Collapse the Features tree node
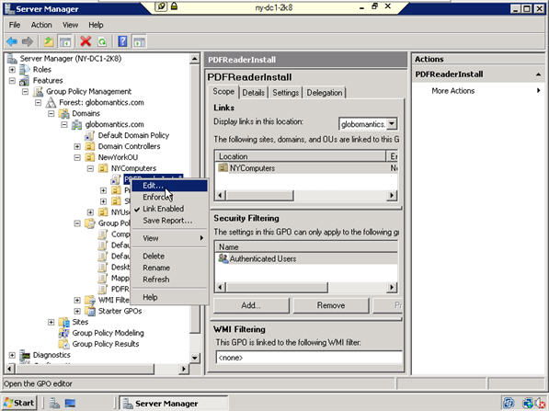This screenshot has width=549, height=411. (12, 81)
